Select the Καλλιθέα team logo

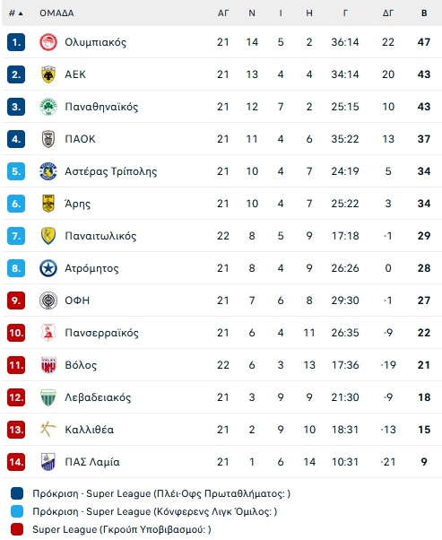[48, 430]
